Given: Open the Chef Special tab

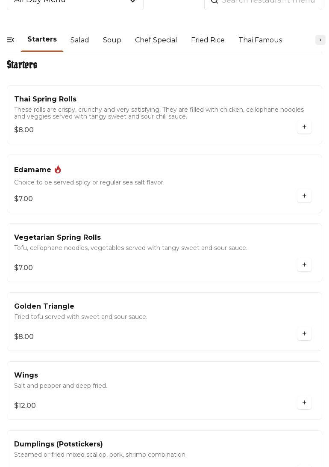Looking at the screenshot, I should (x=156, y=40).
